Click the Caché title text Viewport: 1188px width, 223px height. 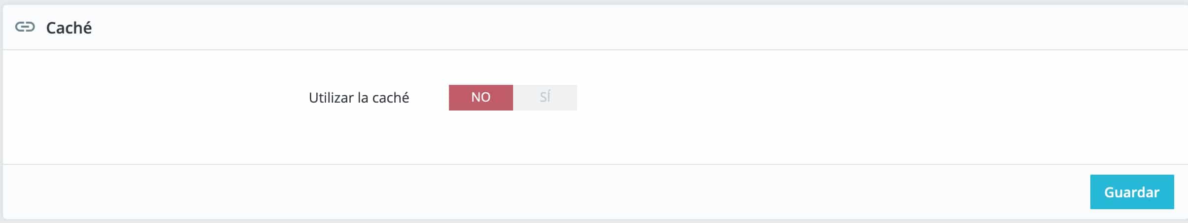69,28
